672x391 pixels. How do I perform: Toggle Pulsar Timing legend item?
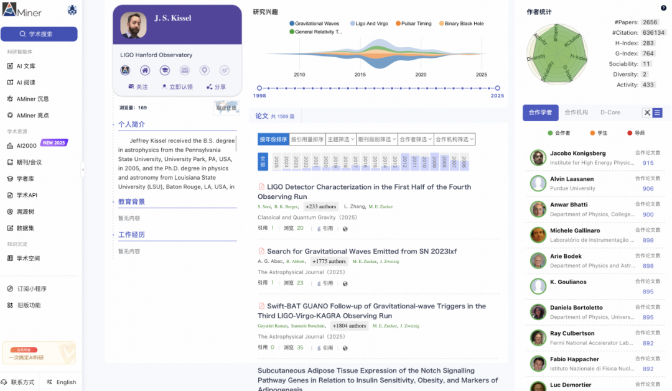414,24
